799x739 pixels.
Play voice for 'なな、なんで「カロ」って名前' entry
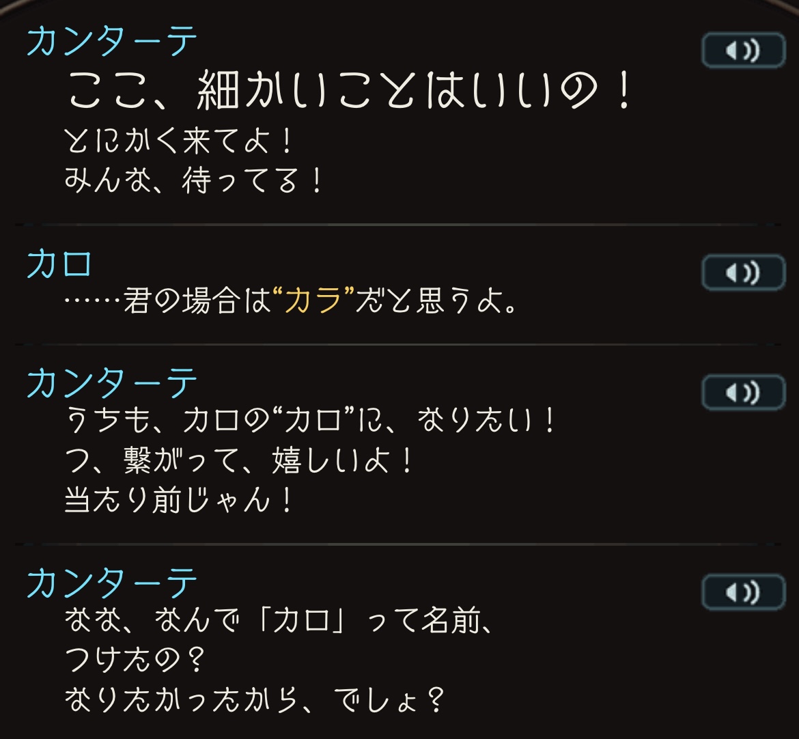coord(744,592)
